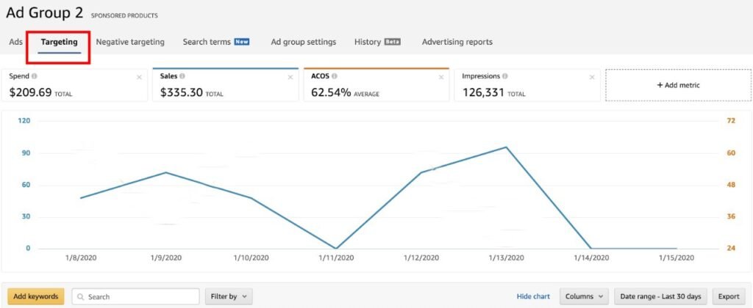The height and width of the screenshot is (308, 753).
Task: Go to Ad group settings tab
Action: (x=304, y=42)
